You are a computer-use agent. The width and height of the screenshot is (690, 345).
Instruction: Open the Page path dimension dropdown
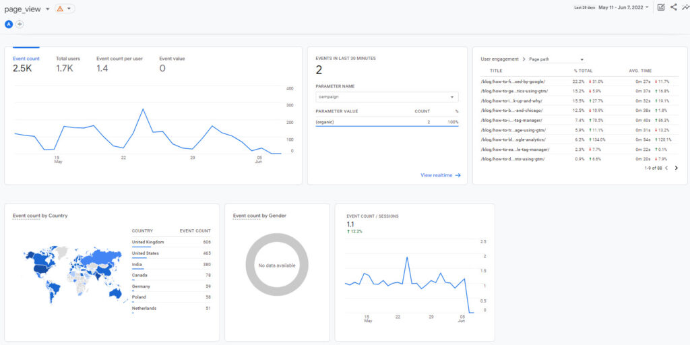[x=557, y=59]
